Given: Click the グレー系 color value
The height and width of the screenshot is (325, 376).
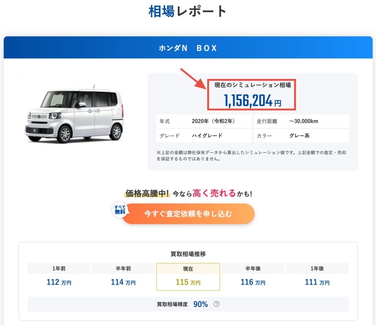Looking at the screenshot, I should (299, 136).
